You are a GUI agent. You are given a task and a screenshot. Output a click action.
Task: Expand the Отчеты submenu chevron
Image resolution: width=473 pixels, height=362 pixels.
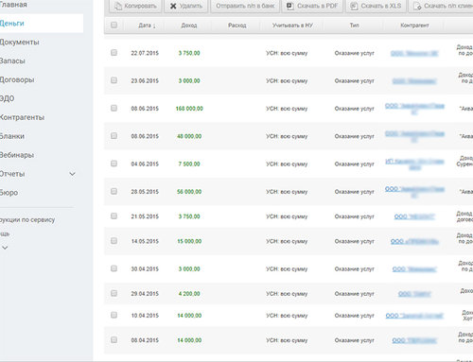[x=72, y=174]
